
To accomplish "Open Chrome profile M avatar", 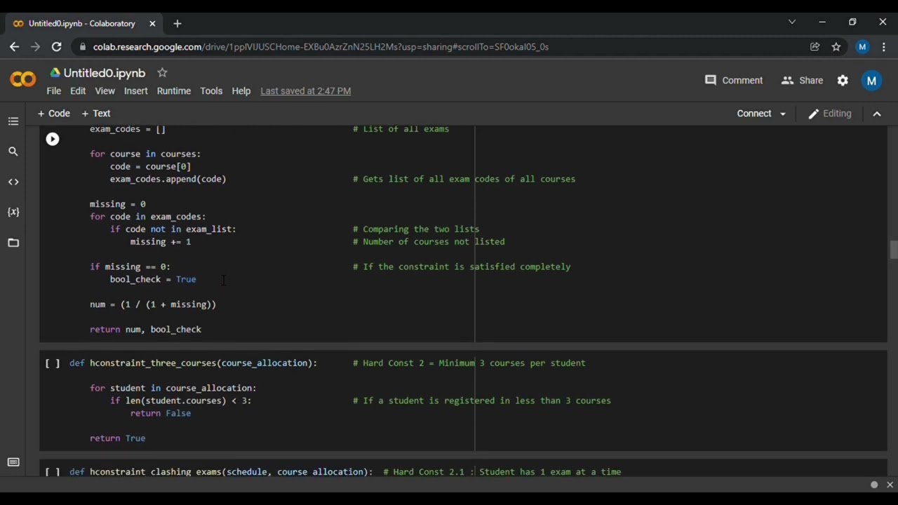I will point(862,47).
